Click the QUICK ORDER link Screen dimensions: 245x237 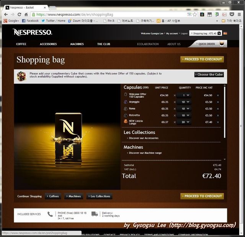click(x=207, y=44)
